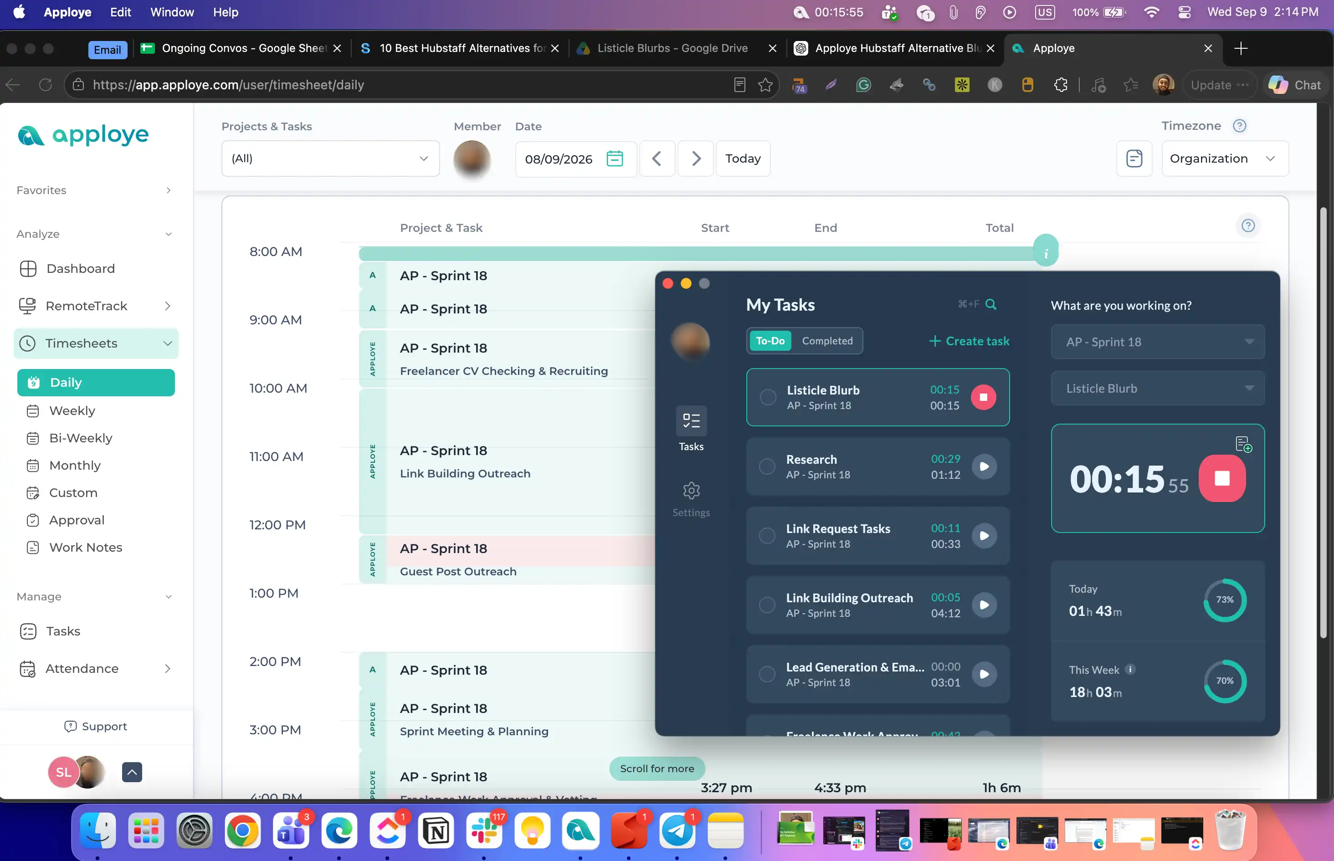Click the Timezone help question icon

click(x=1239, y=126)
